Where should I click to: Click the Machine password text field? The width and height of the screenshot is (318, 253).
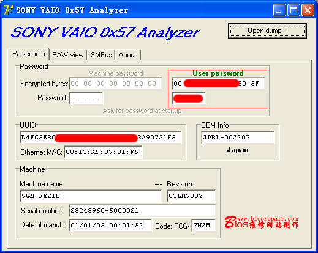click(86, 98)
